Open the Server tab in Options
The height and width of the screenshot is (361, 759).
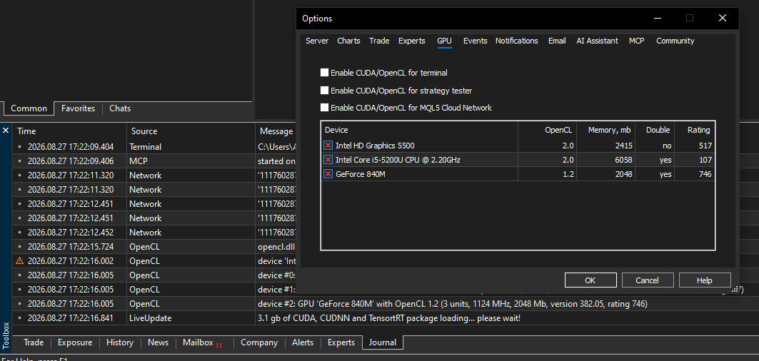[x=317, y=41]
